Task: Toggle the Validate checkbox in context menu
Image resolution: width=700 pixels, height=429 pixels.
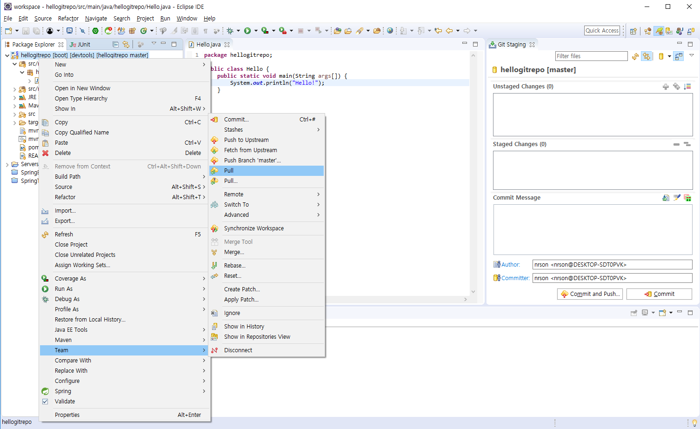Action: point(45,402)
